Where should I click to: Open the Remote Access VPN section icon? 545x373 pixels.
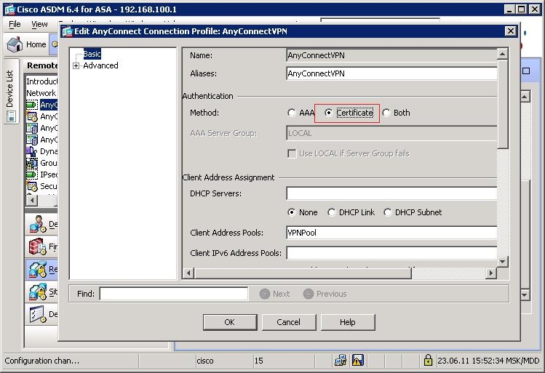coord(38,269)
